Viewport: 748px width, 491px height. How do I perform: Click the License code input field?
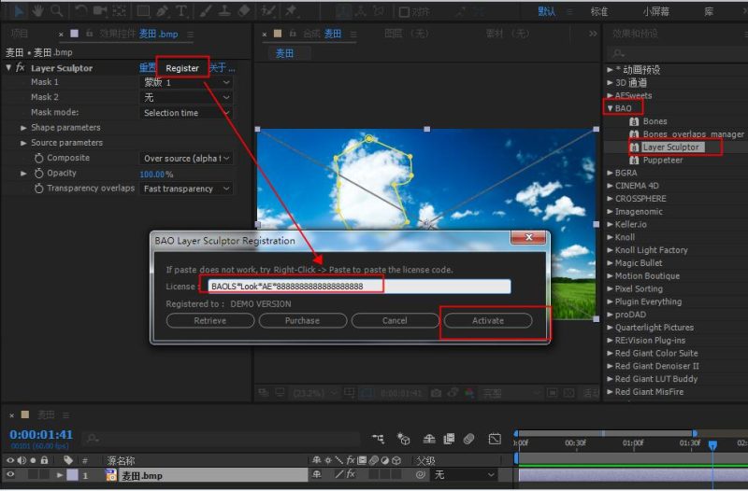pyautogui.click(x=359, y=287)
